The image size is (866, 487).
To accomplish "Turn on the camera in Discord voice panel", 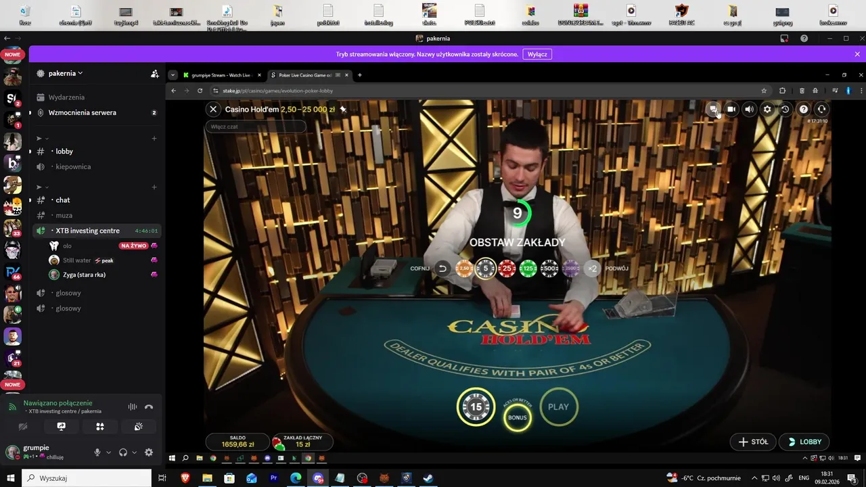I will coord(23,427).
